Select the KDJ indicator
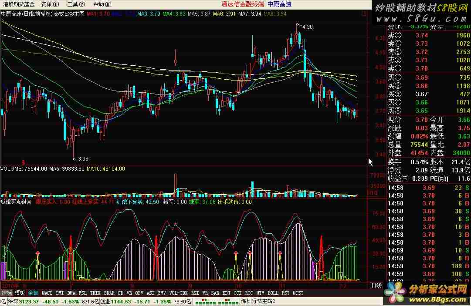The width and height of the screenshot is (471, 306). (227, 293)
